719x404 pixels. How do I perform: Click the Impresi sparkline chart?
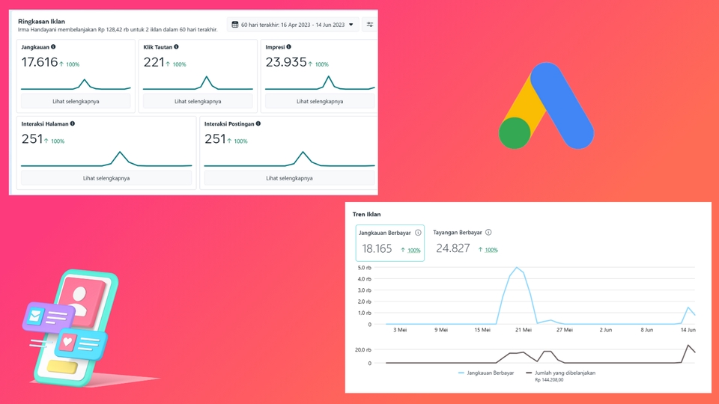(320, 83)
